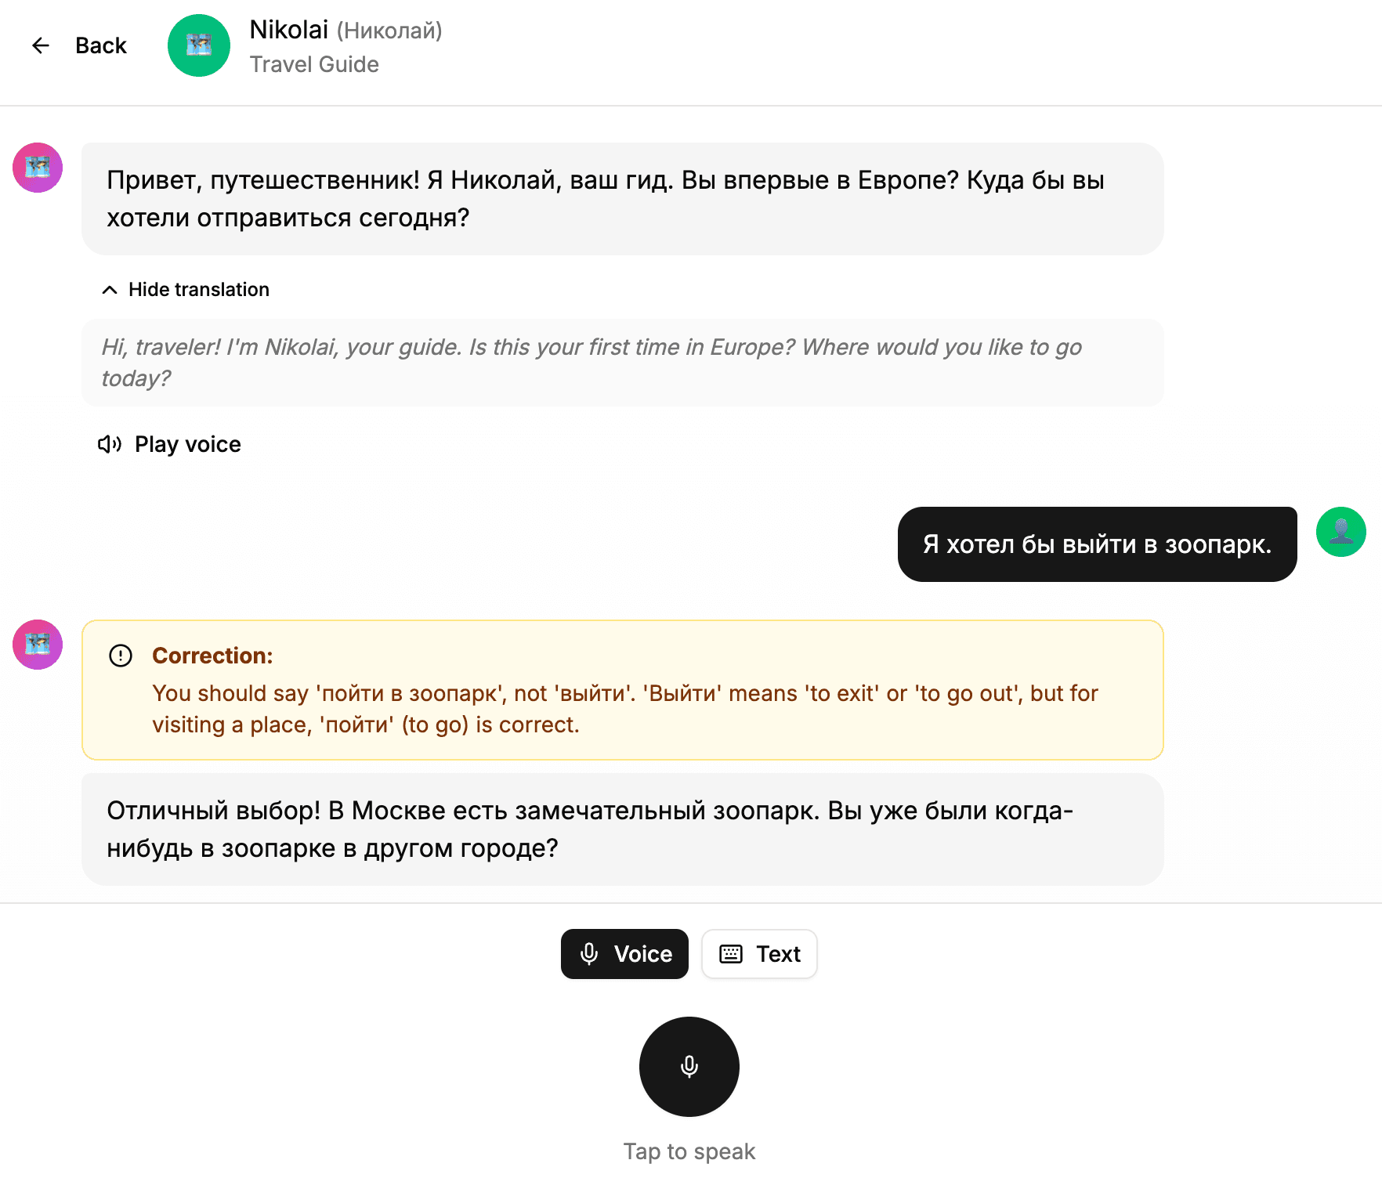Click the Back button label
The height and width of the screenshot is (1178, 1382).
pos(100,45)
